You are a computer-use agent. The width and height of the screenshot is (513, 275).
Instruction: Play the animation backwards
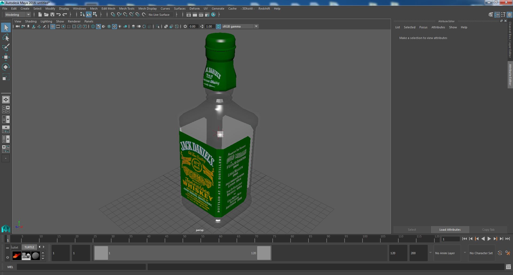483,239
